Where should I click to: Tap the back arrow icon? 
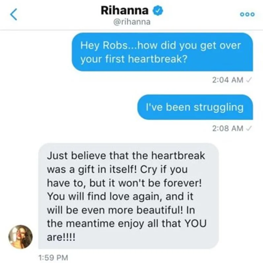(14, 15)
